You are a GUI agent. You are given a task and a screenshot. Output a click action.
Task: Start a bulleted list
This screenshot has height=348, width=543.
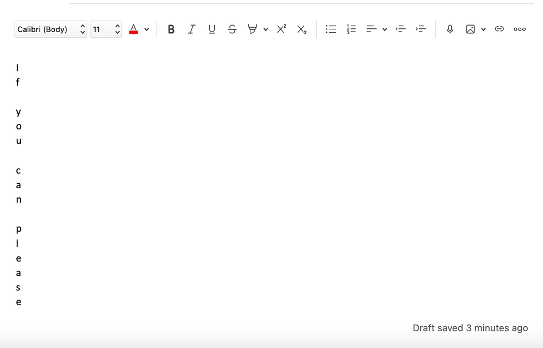coord(330,29)
